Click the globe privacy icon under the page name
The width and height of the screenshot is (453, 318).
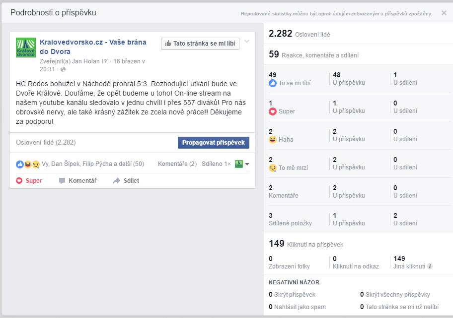click(63, 69)
